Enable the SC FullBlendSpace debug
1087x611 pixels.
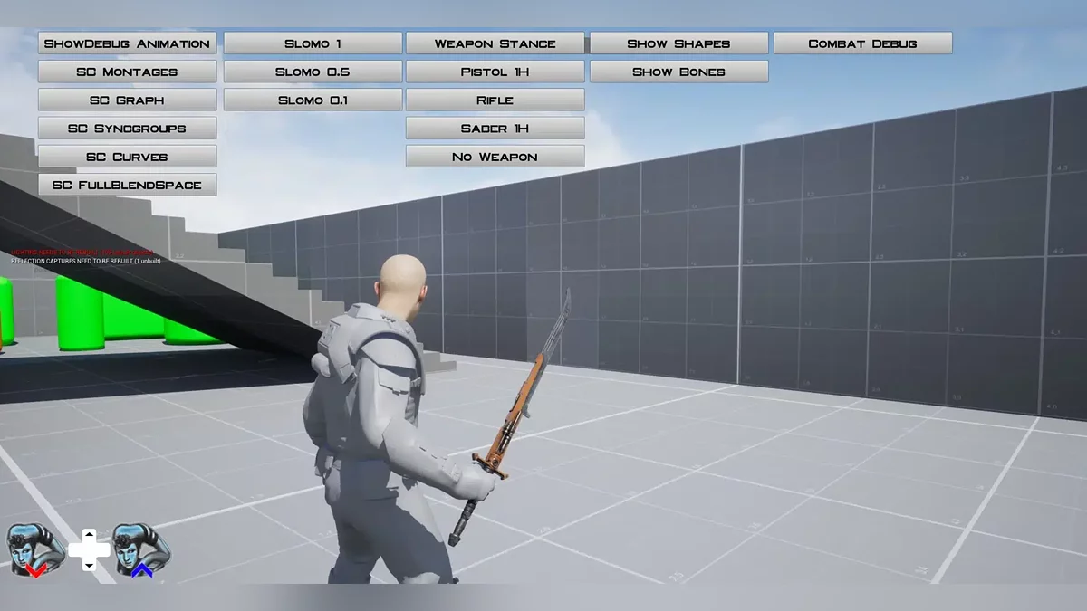point(128,185)
